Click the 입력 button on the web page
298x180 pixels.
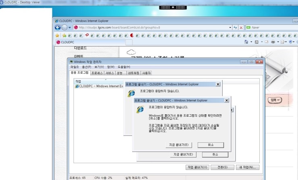point(275,100)
